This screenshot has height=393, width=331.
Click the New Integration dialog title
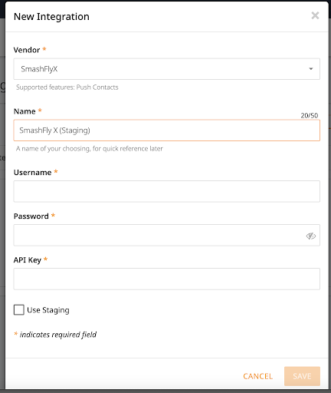51,17
